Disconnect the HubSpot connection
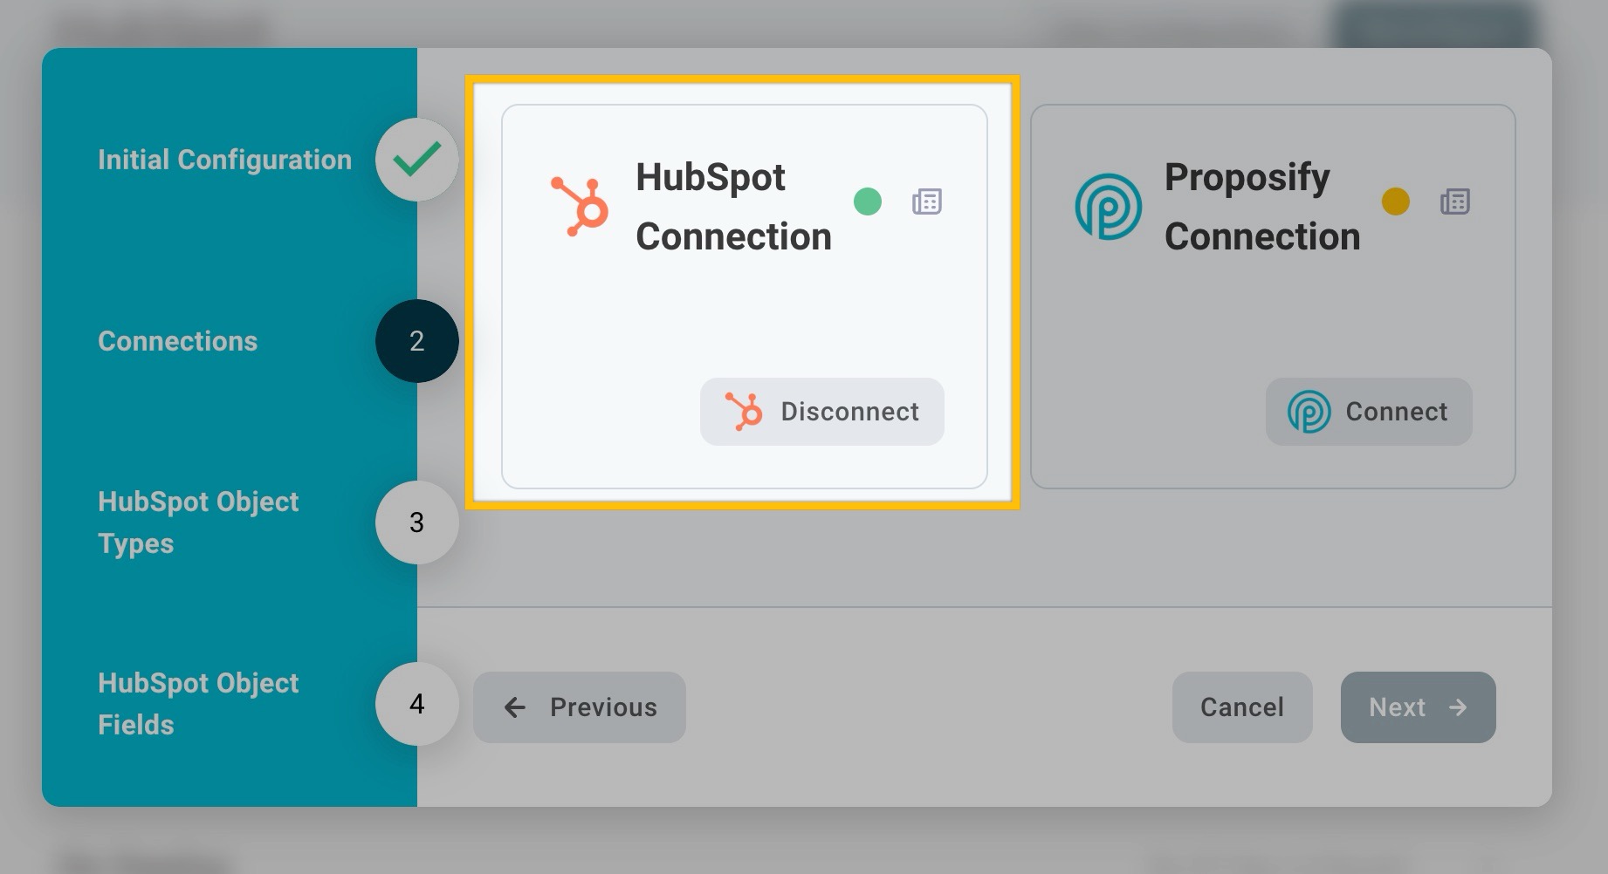Image resolution: width=1608 pixels, height=874 pixels. [x=821, y=411]
